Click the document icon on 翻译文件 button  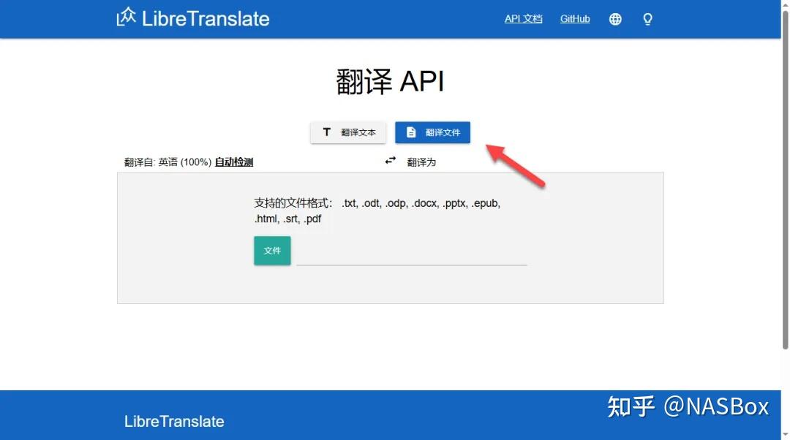410,132
